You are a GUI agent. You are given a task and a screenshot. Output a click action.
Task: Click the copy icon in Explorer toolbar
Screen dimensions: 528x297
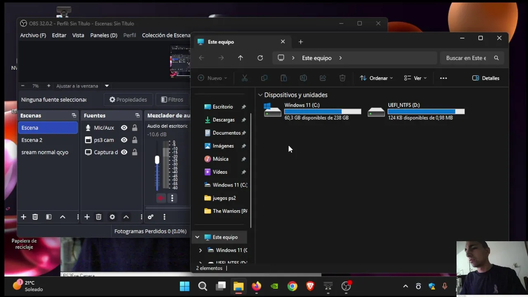[x=264, y=78]
